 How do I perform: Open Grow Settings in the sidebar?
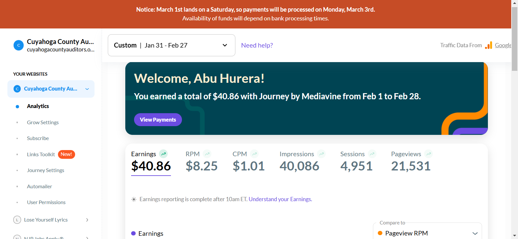tap(43, 122)
